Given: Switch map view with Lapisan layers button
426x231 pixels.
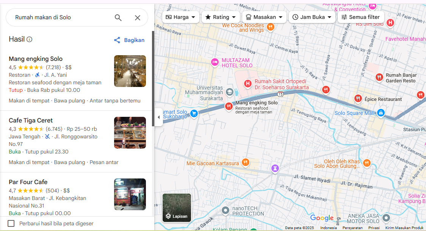Looking at the screenshot, I should pyautogui.click(x=177, y=208).
